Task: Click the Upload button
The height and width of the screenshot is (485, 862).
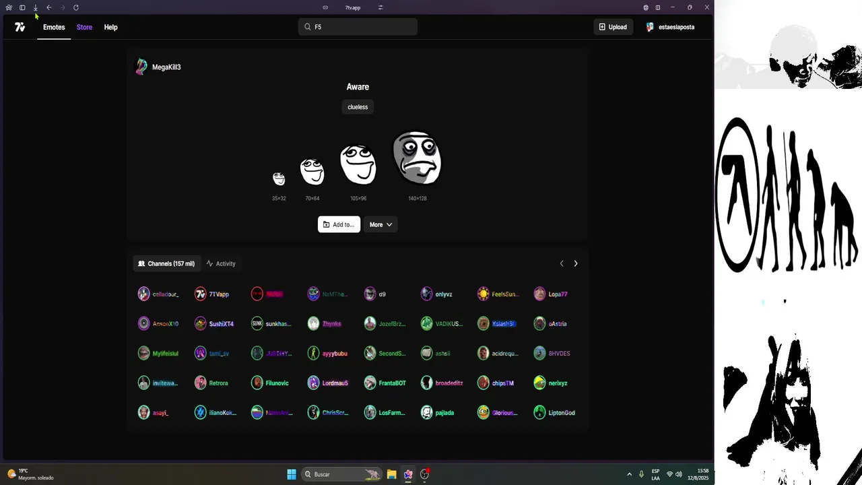Action: 613,27
